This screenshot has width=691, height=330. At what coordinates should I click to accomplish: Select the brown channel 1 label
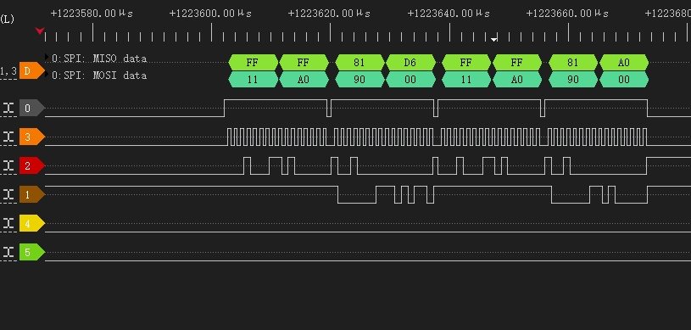pyautogui.click(x=31, y=194)
